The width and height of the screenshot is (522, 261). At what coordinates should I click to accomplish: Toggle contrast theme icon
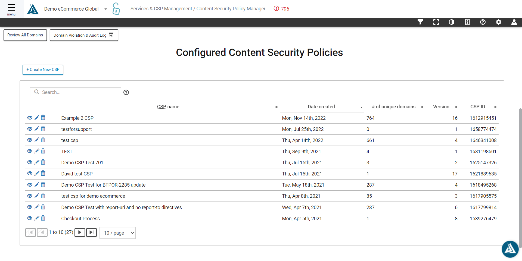click(452, 22)
